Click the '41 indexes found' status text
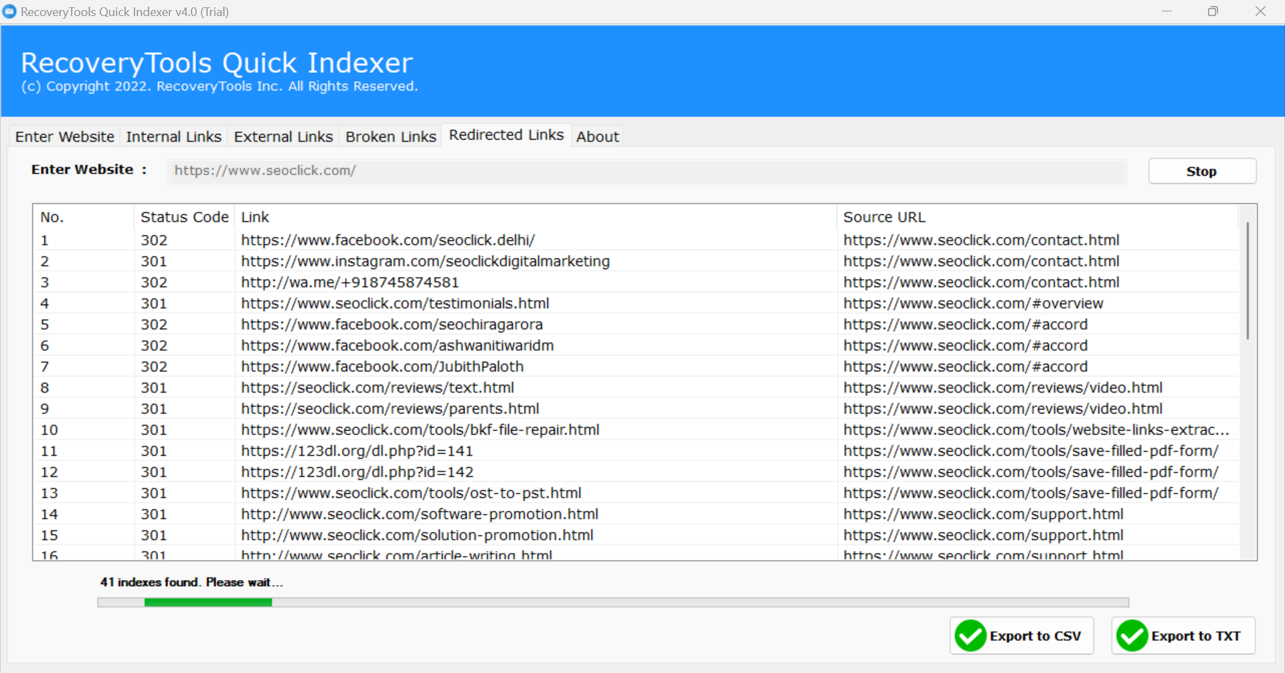The width and height of the screenshot is (1285, 673). pos(191,582)
